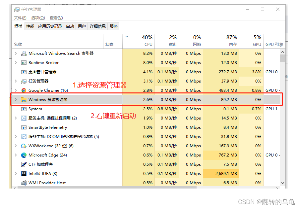
Task: Click the Windows 资源管理器 folder icon
Action: [x=24, y=100]
